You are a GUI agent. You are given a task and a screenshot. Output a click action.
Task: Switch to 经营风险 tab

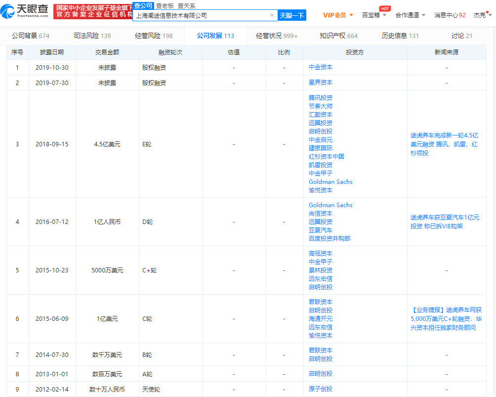coord(154,36)
